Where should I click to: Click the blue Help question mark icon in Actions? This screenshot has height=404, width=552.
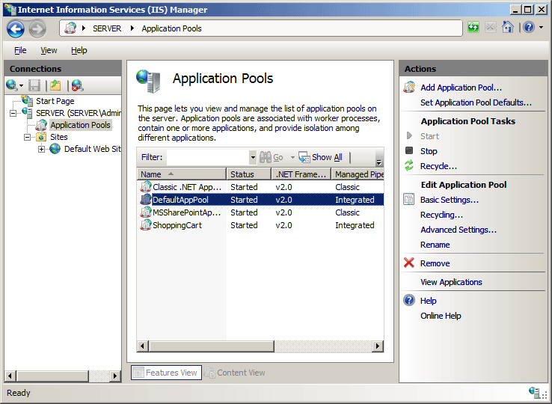409,301
